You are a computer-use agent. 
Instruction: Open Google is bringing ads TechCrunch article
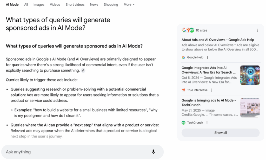click(209, 102)
